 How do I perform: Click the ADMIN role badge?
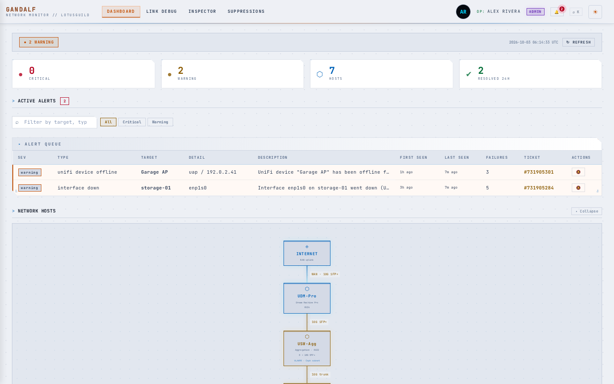[535, 12]
